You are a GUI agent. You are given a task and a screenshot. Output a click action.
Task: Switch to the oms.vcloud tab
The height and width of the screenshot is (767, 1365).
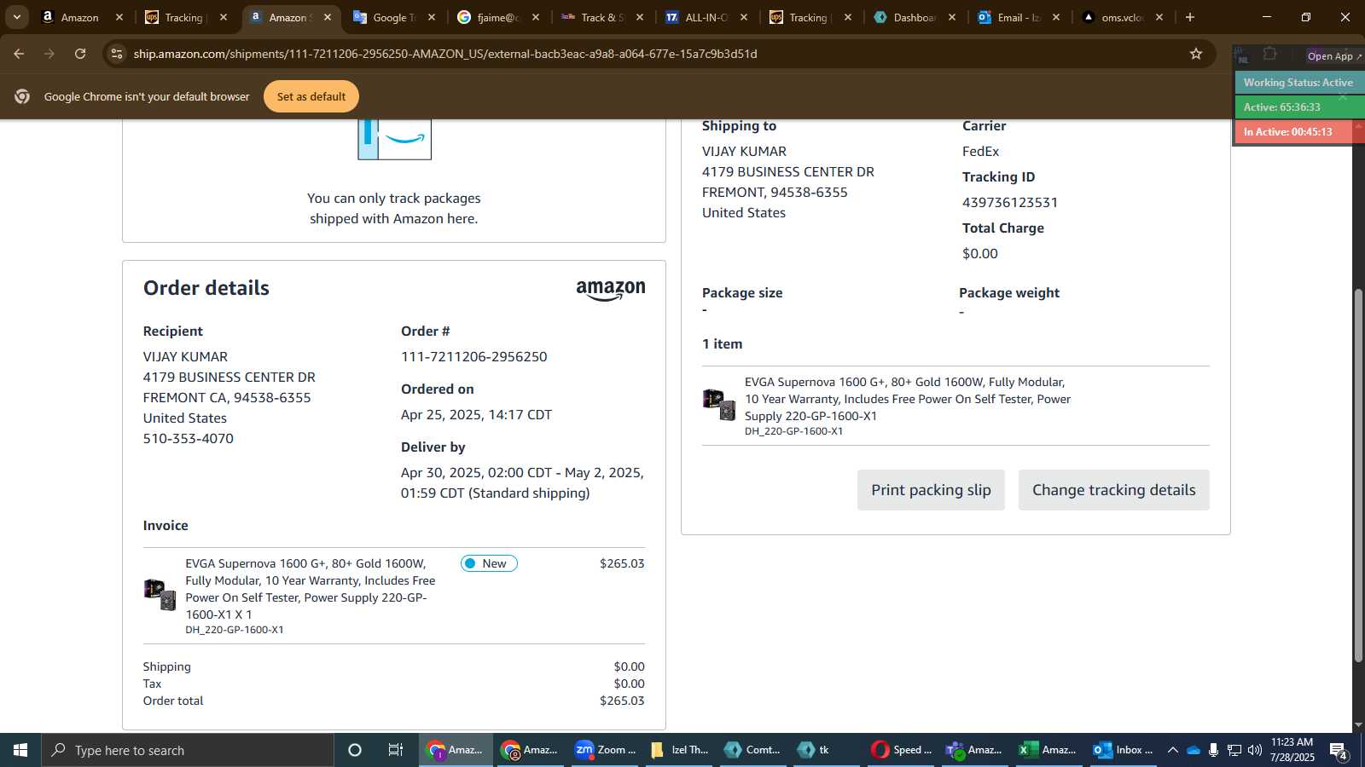click(x=1122, y=17)
